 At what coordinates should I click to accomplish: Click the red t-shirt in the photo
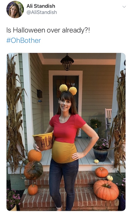pos(67,128)
